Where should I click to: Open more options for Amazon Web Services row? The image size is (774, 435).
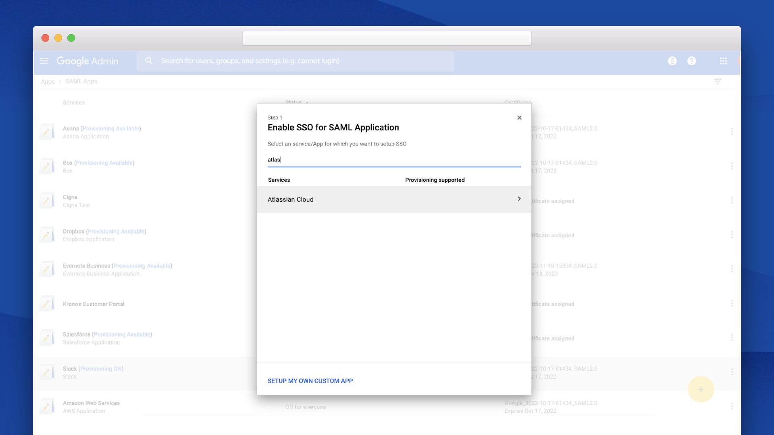732,406
